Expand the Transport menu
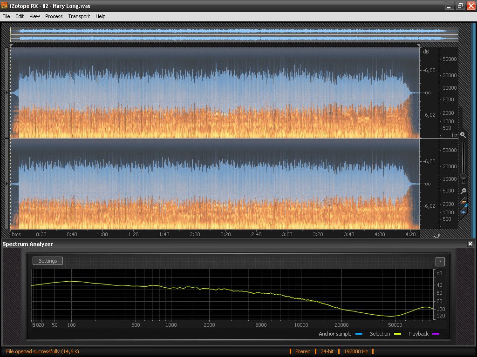Viewport: 477px width, 357px height. point(79,16)
